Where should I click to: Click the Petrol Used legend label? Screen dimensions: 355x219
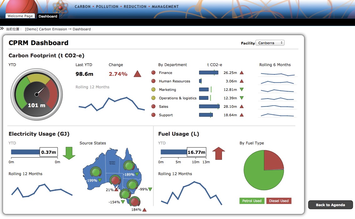coord(252,201)
